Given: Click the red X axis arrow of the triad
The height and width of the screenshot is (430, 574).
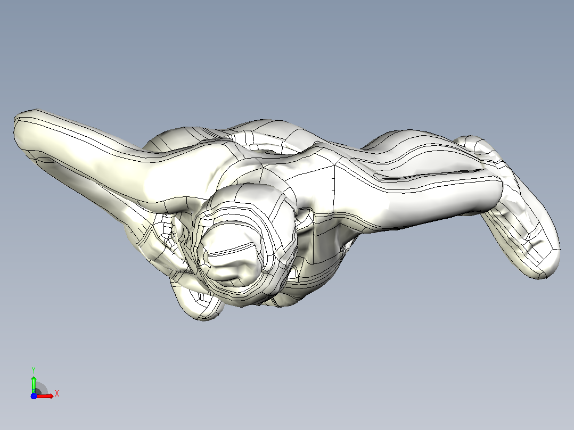Looking at the screenshot, I should (x=45, y=396).
